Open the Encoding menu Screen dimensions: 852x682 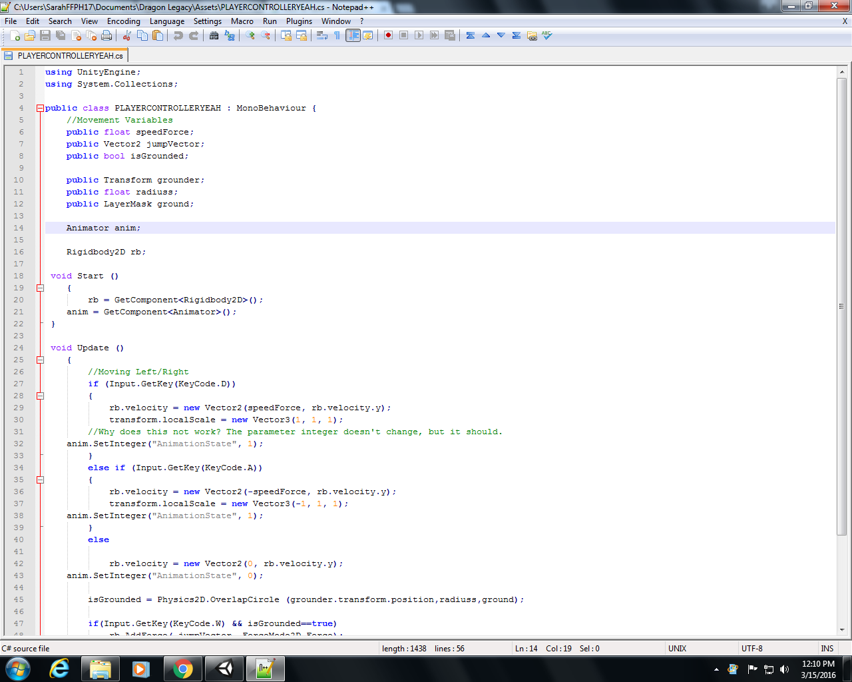pyautogui.click(x=123, y=21)
